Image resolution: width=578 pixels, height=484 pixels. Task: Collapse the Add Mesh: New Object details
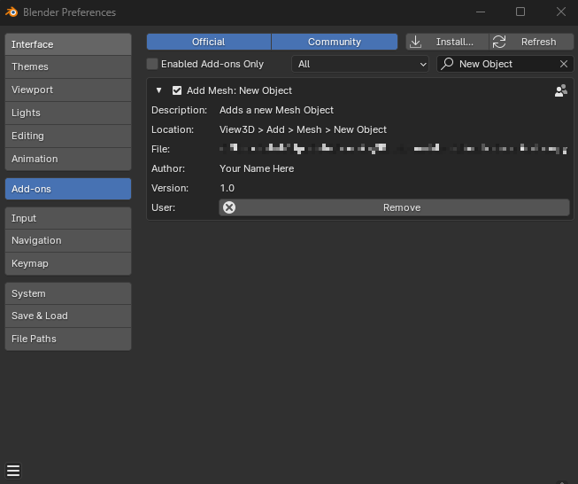(158, 90)
